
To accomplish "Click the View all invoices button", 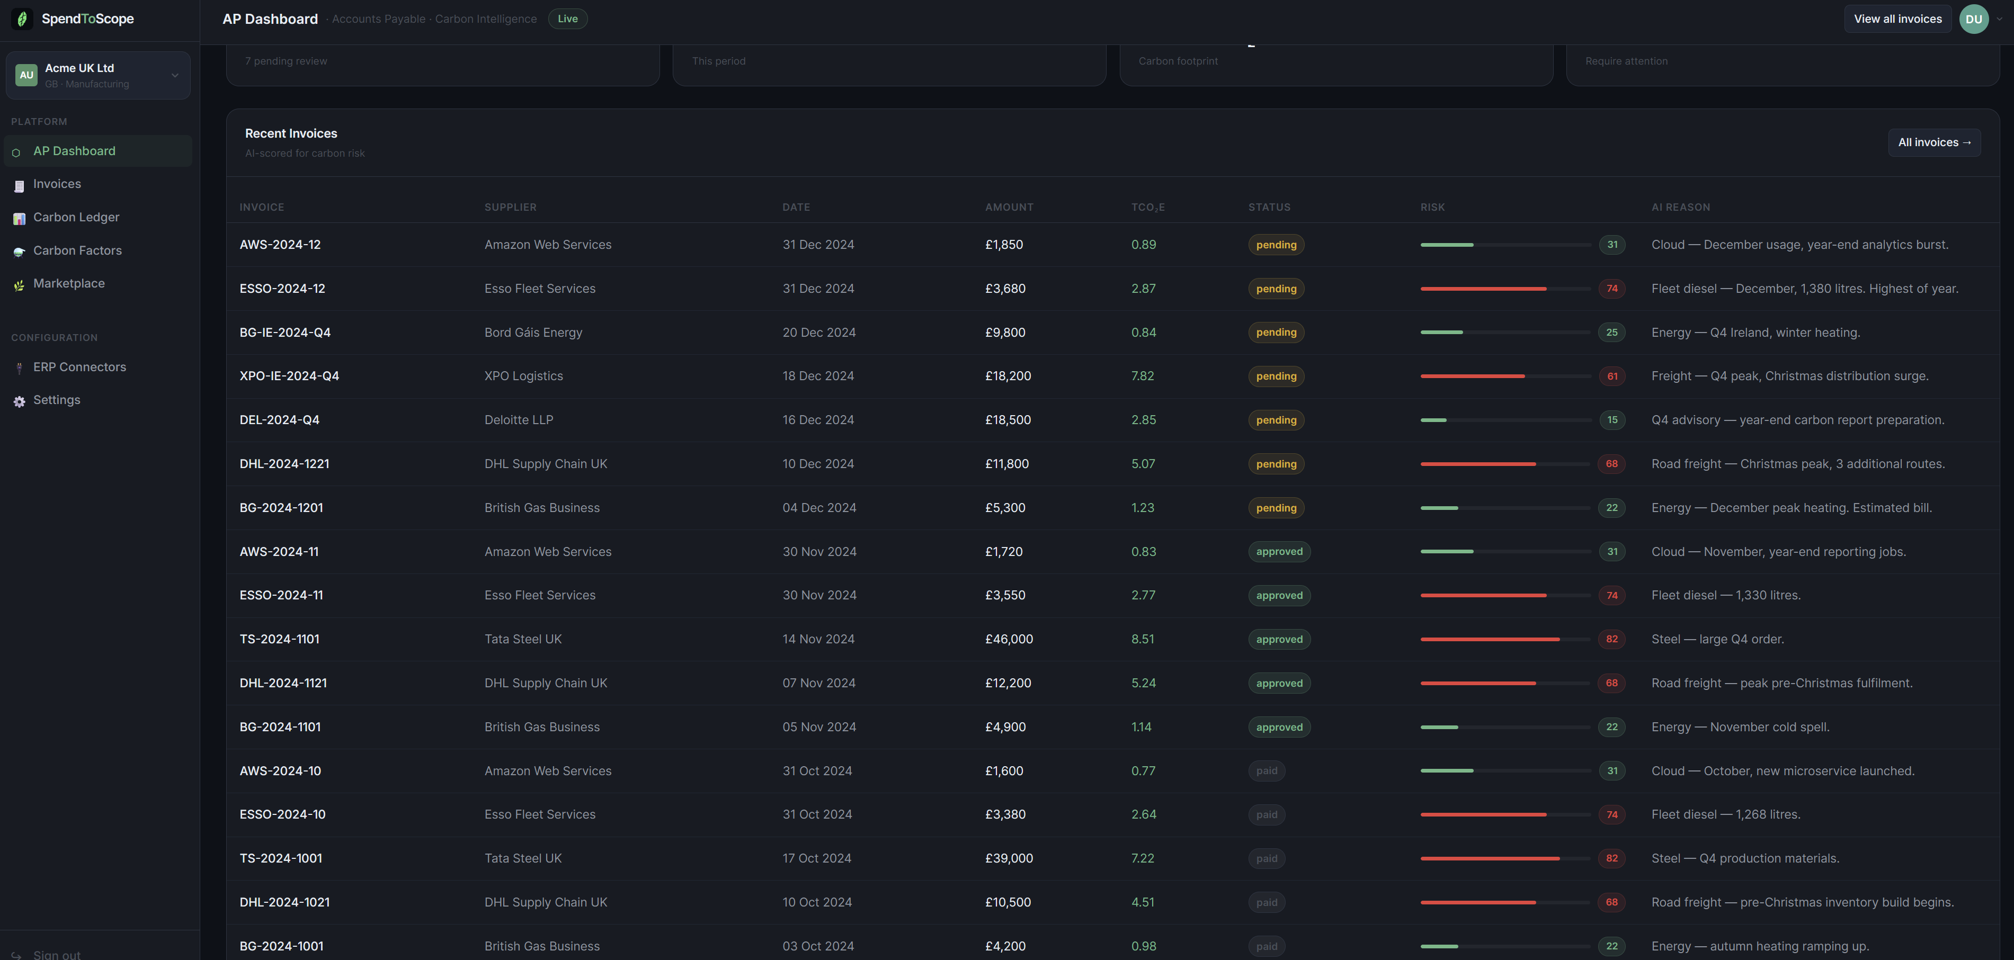I will [x=1897, y=19].
